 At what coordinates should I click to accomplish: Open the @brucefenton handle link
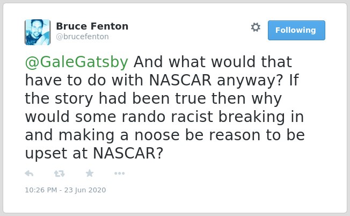(82, 37)
